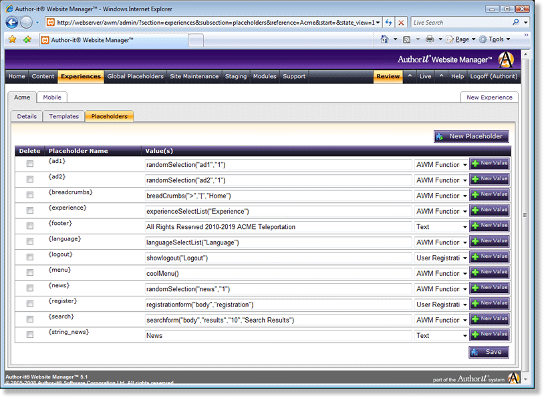This screenshot has width=548, height=402.
Task: Click New Value for language row
Action: click(x=489, y=241)
